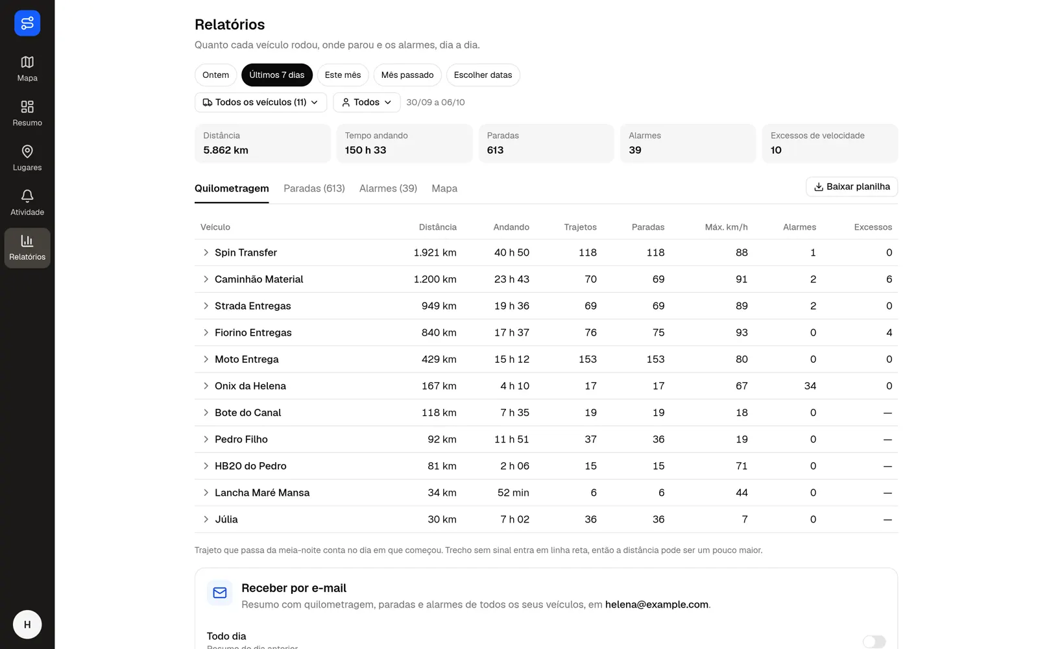Open the Todos os veículos (11) dropdown
The image size is (1038, 649).
coord(261,103)
